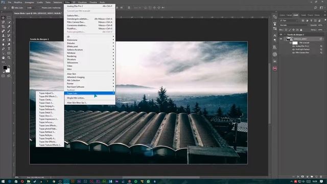
Task: Open the Immagine menu
Action: pos(29,2)
